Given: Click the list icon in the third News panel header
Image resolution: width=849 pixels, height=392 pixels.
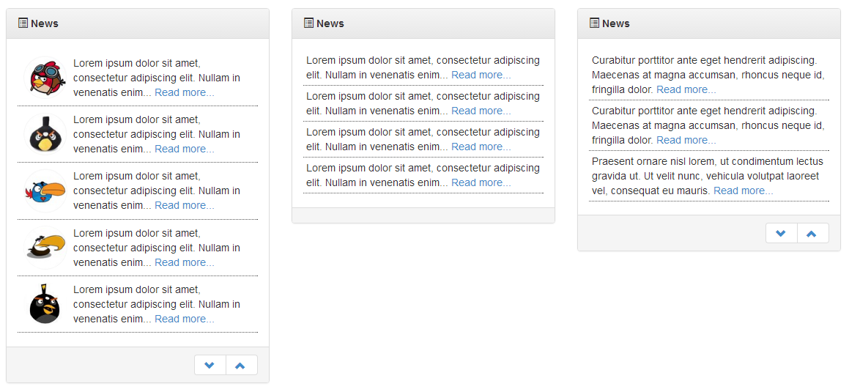Looking at the screenshot, I should point(595,23).
